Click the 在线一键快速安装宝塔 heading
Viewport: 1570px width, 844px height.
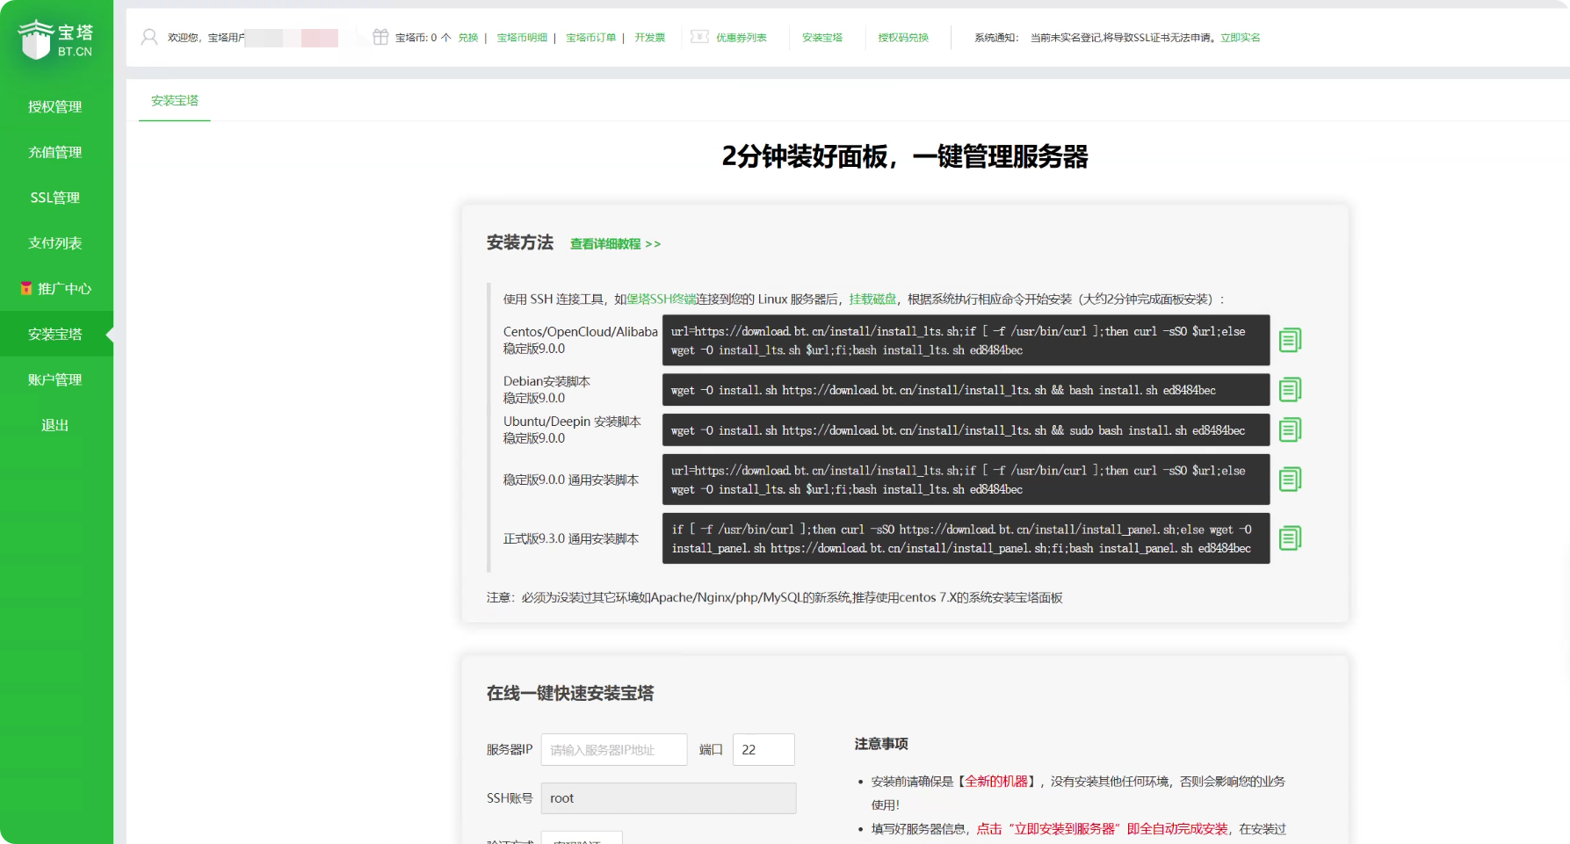570,694
